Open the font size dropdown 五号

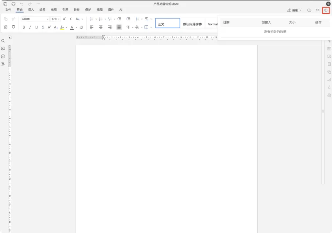(x=56, y=19)
